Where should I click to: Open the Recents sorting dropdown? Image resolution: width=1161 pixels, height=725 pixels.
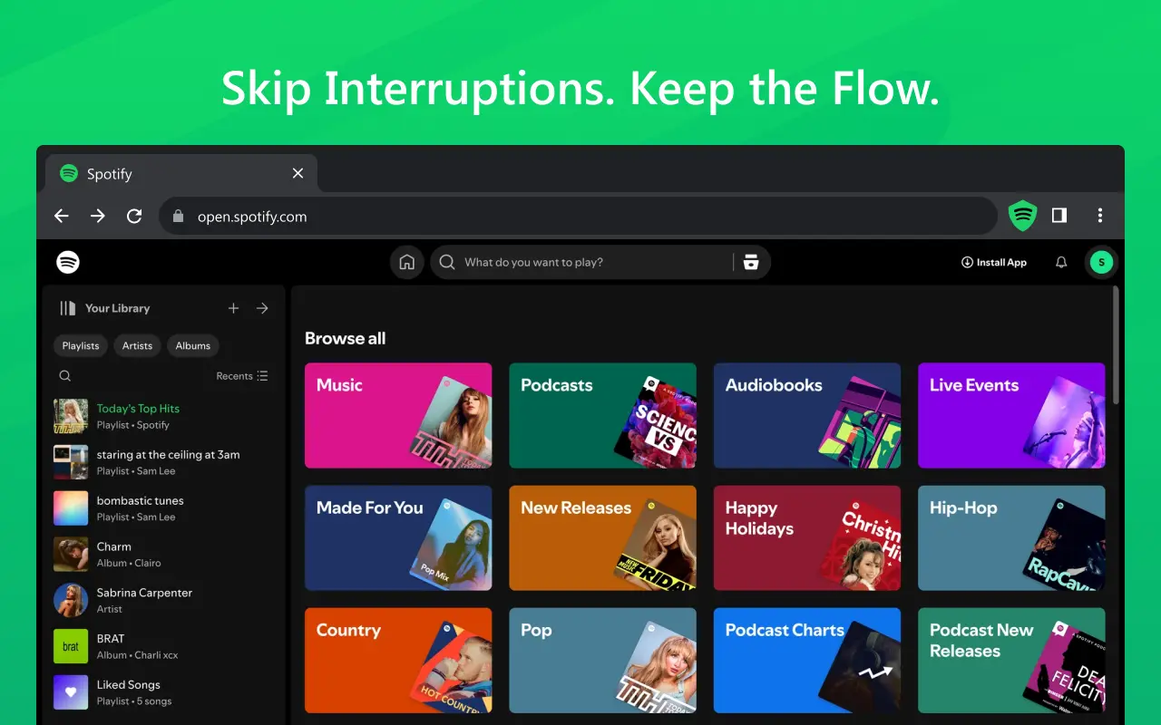pos(242,375)
